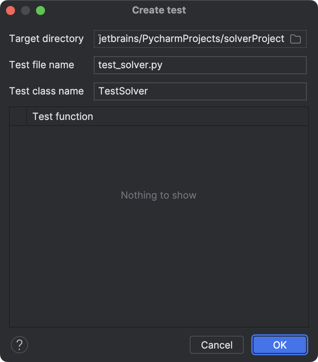The width and height of the screenshot is (318, 362).
Task: Click the empty test function list area
Action: tap(158, 244)
